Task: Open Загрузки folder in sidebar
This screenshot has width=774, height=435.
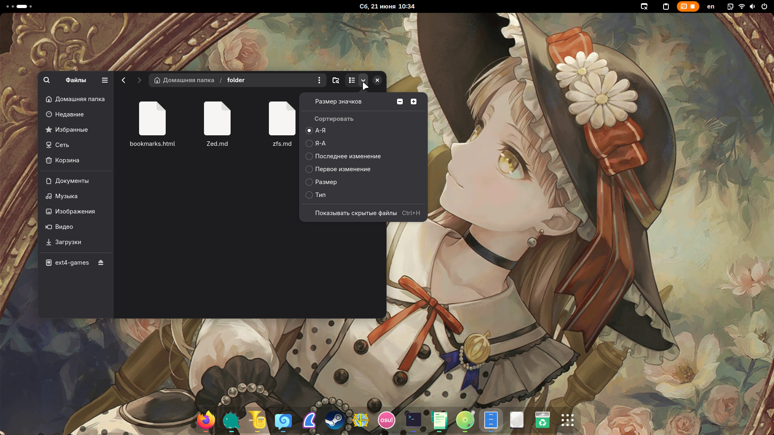Action: point(76,242)
